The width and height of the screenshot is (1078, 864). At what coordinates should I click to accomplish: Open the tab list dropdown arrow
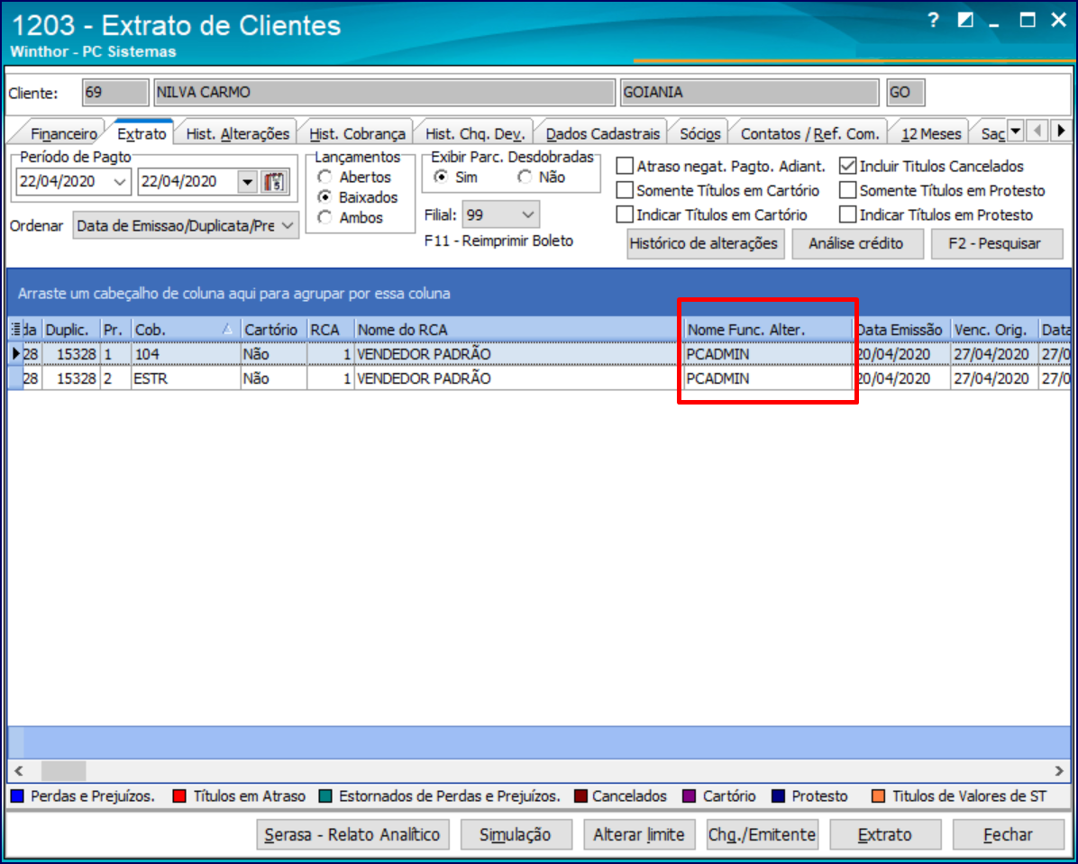coord(1016,130)
